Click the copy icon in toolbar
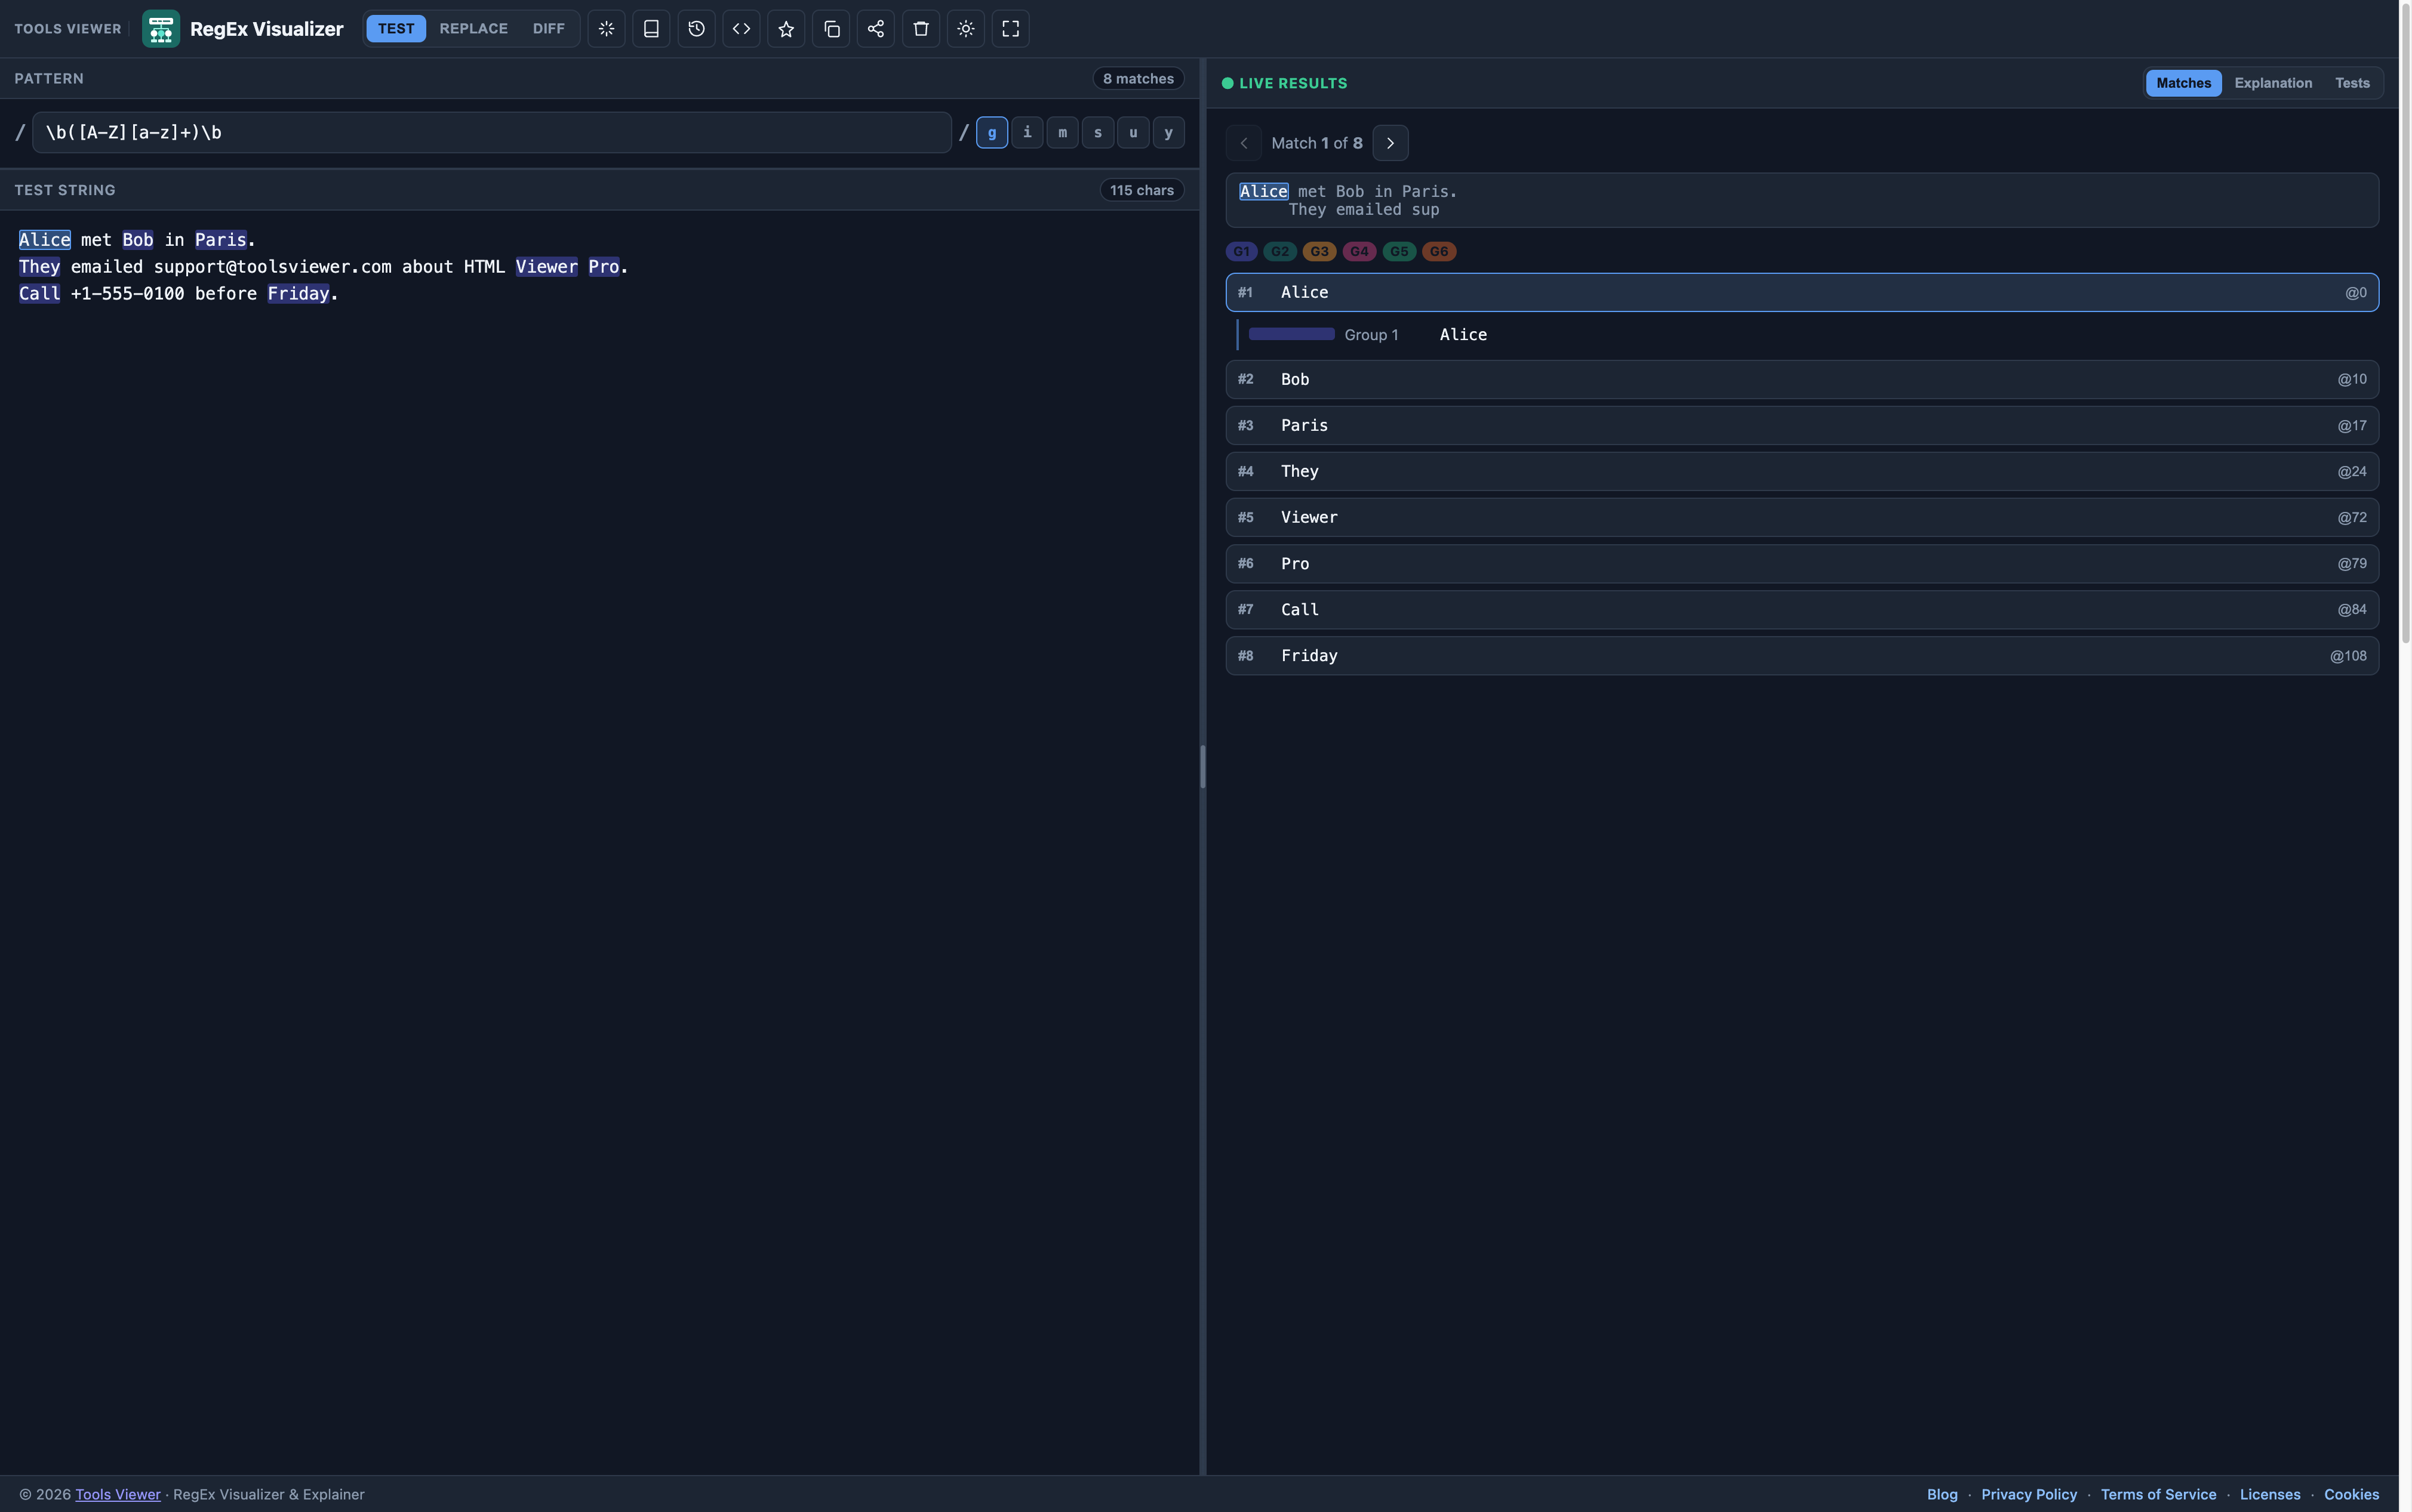The image size is (2412, 1512). [x=831, y=29]
